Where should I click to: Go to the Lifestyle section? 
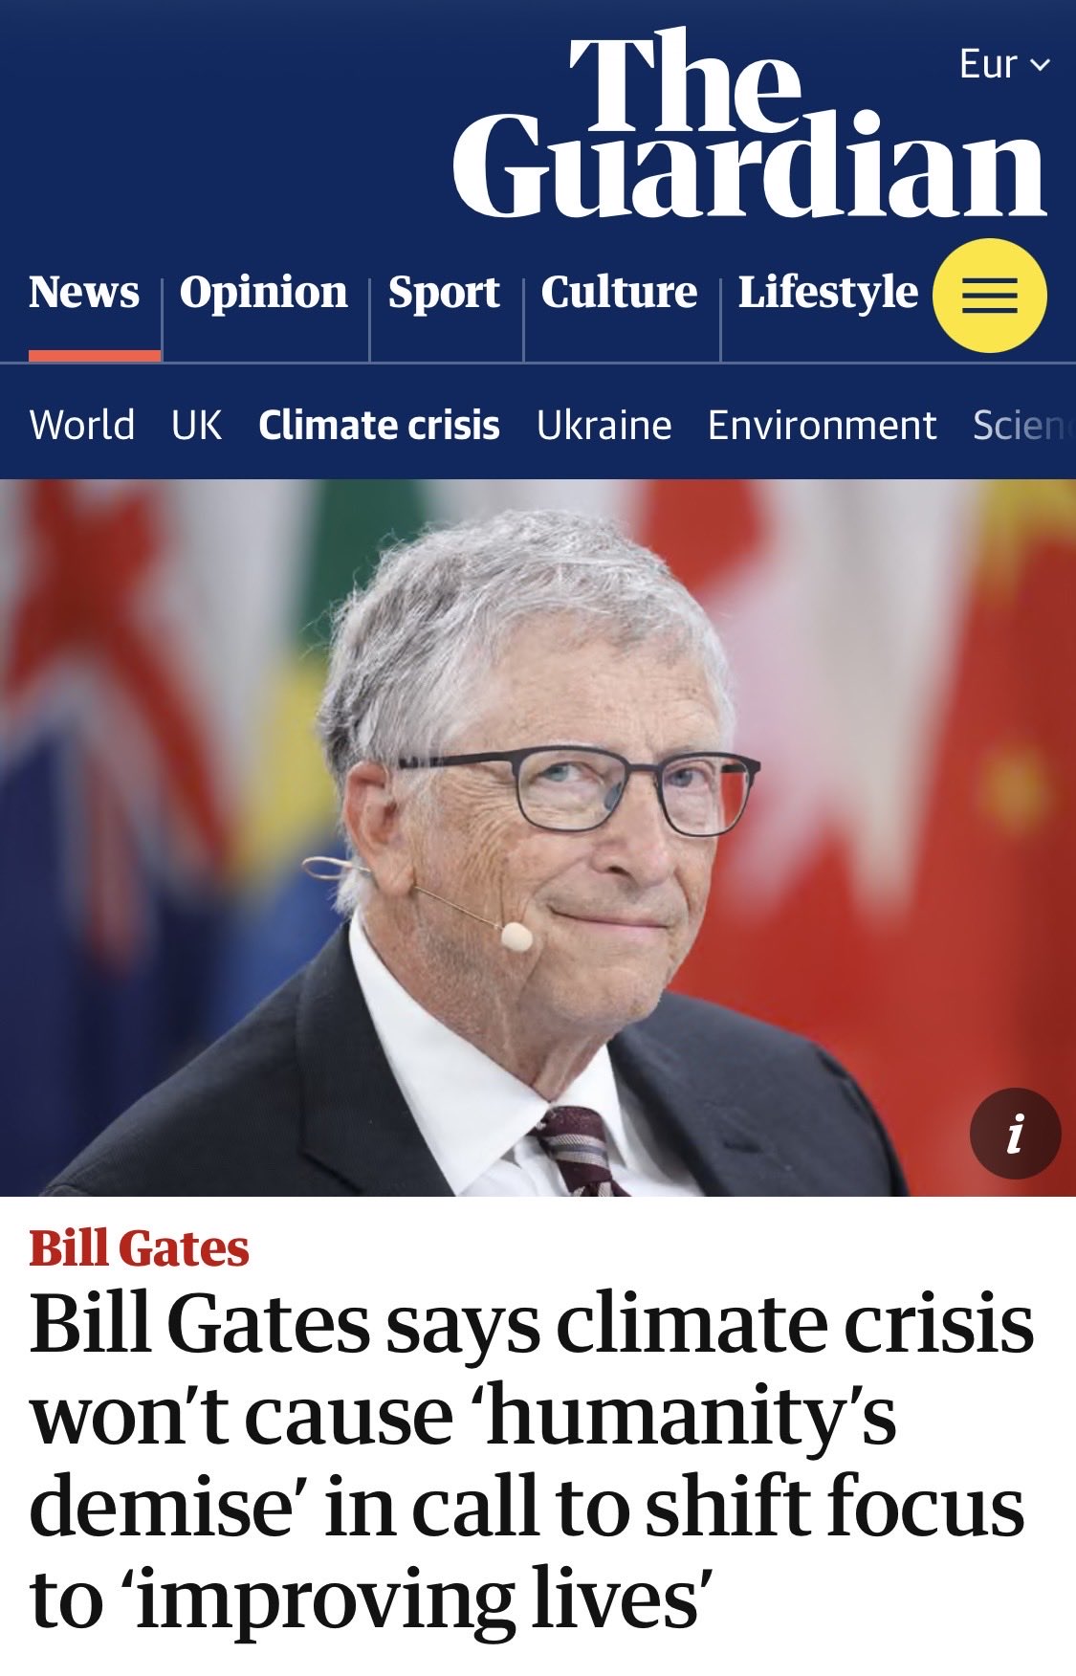click(x=827, y=292)
